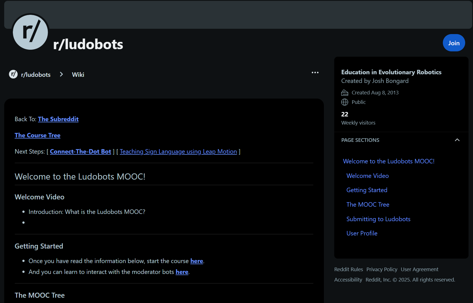Click 'here' link to start the course
This screenshot has width=473, height=303.
pyautogui.click(x=197, y=261)
